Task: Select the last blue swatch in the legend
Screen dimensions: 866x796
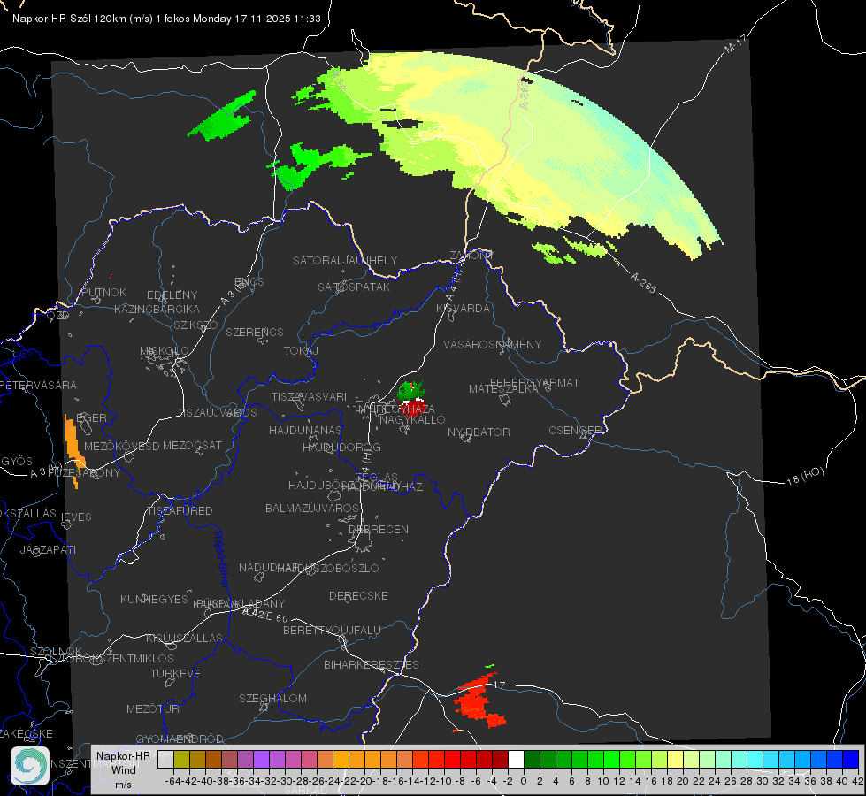Action: click(x=851, y=760)
